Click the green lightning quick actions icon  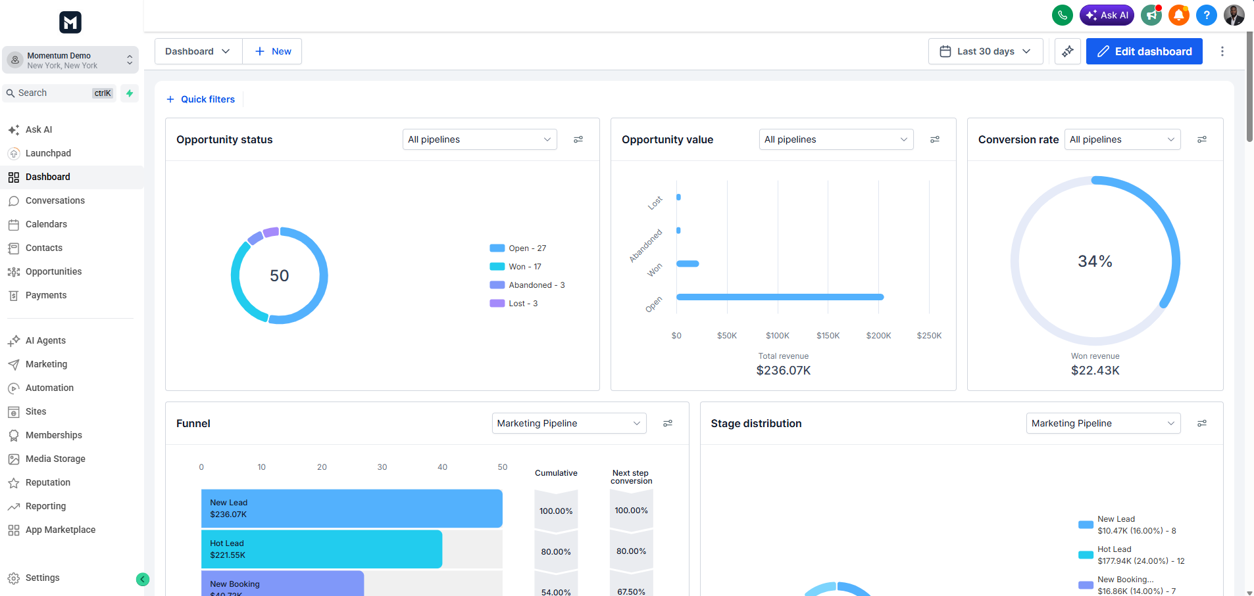click(130, 93)
